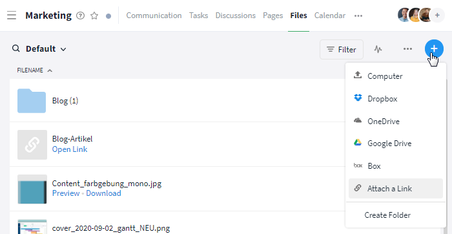Click the first member avatar
This screenshot has width=452, height=234.
point(404,15)
